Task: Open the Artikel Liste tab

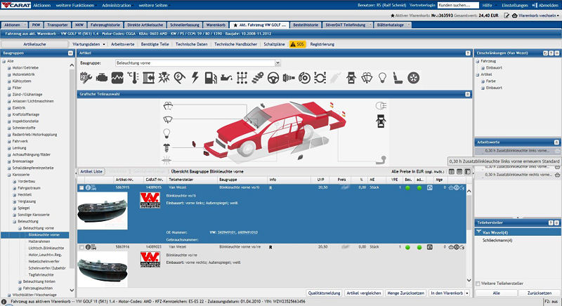Action: (91, 171)
